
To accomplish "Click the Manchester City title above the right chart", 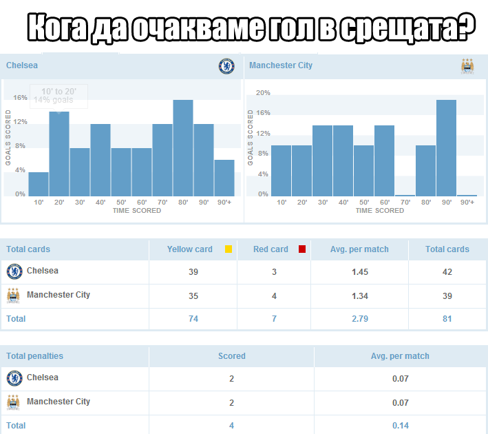I will coord(281,65).
